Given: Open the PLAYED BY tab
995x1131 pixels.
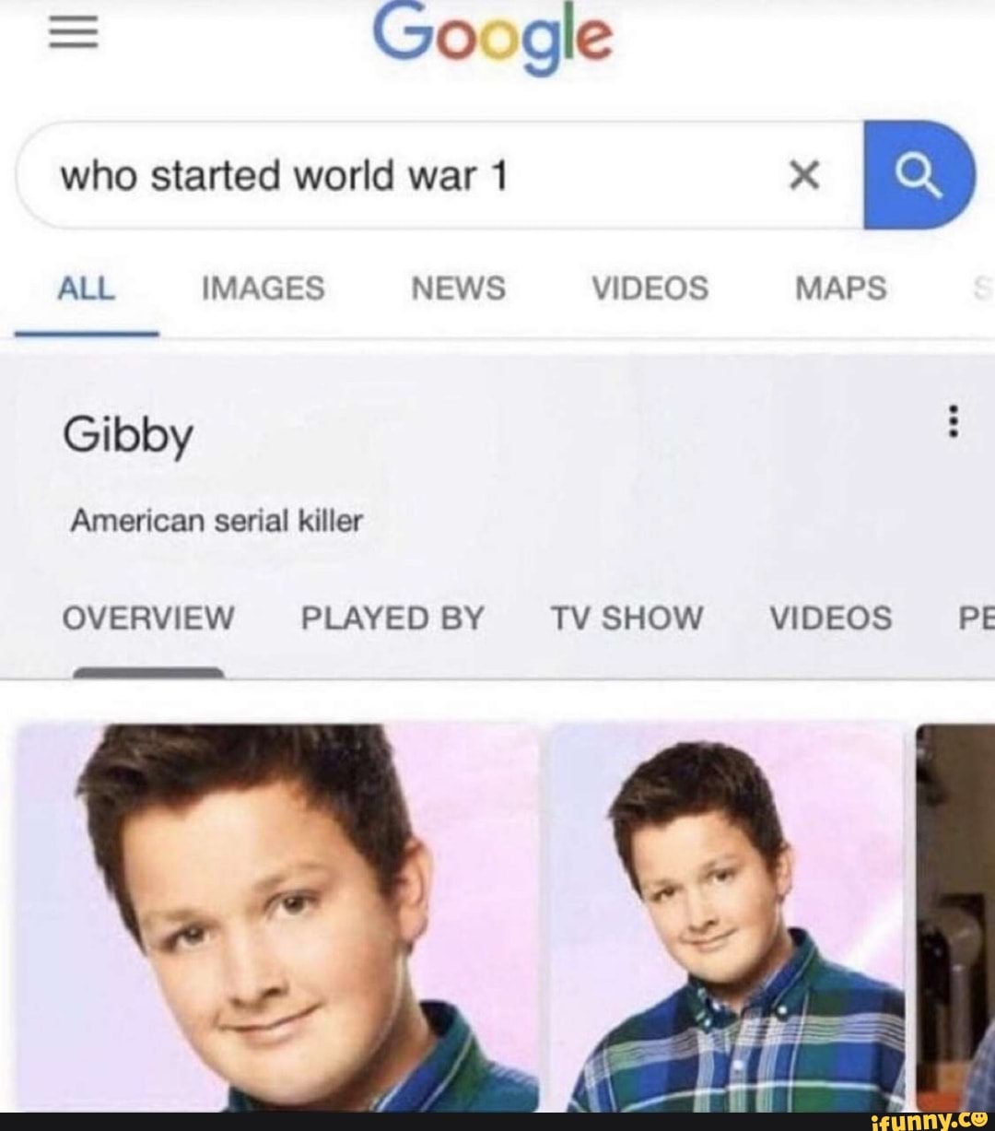Looking at the screenshot, I should click(392, 618).
